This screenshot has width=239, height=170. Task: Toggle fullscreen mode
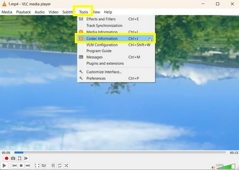37,166
